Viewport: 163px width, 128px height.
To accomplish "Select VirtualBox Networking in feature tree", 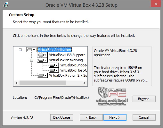I will coord(66,60).
